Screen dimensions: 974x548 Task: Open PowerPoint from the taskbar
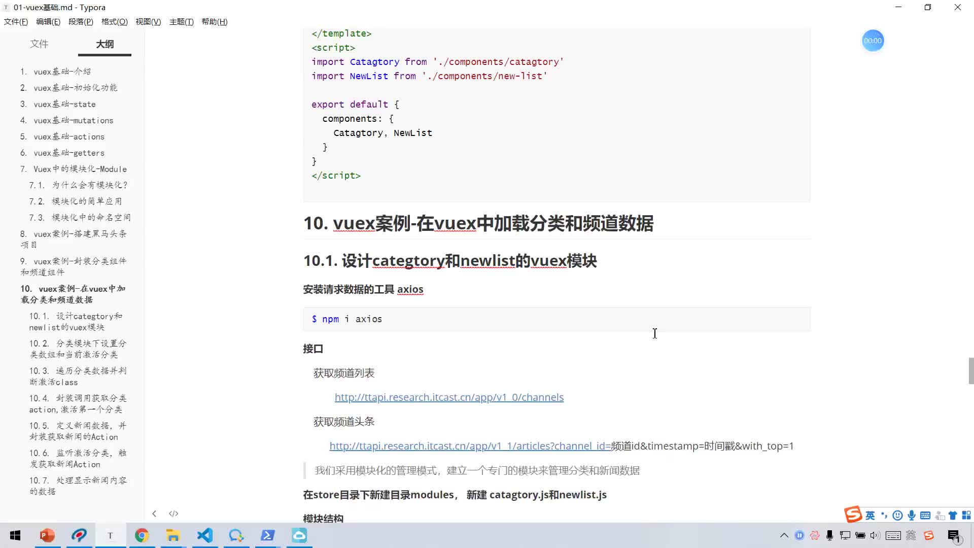(47, 535)
